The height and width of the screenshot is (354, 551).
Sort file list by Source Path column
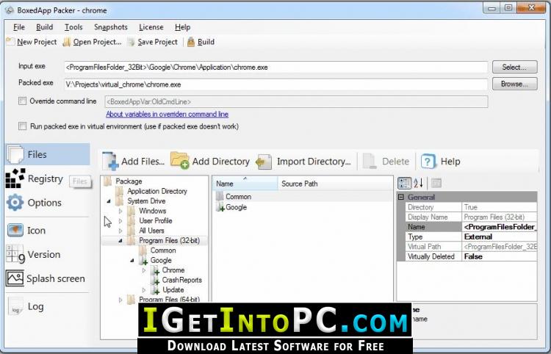coord(335,184)
